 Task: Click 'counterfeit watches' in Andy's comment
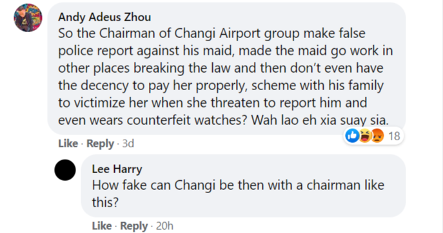tap(187, 120)
